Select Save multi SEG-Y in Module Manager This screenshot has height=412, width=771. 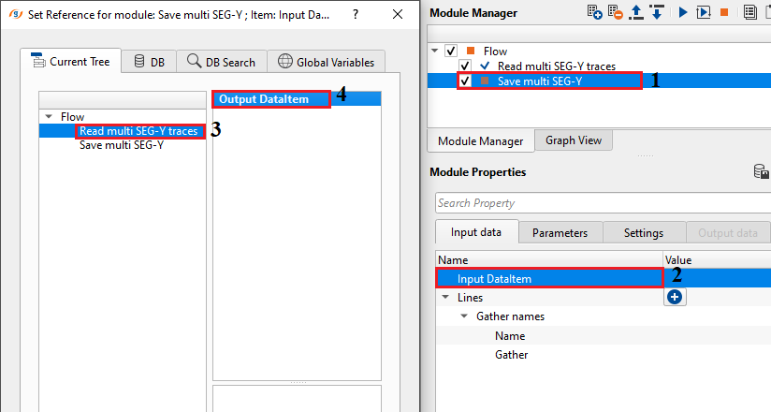click(x=540, y=81)
